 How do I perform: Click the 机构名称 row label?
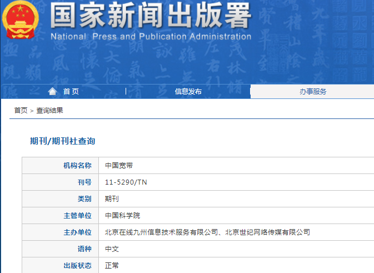pyautogui.click(x=77, y=165)
